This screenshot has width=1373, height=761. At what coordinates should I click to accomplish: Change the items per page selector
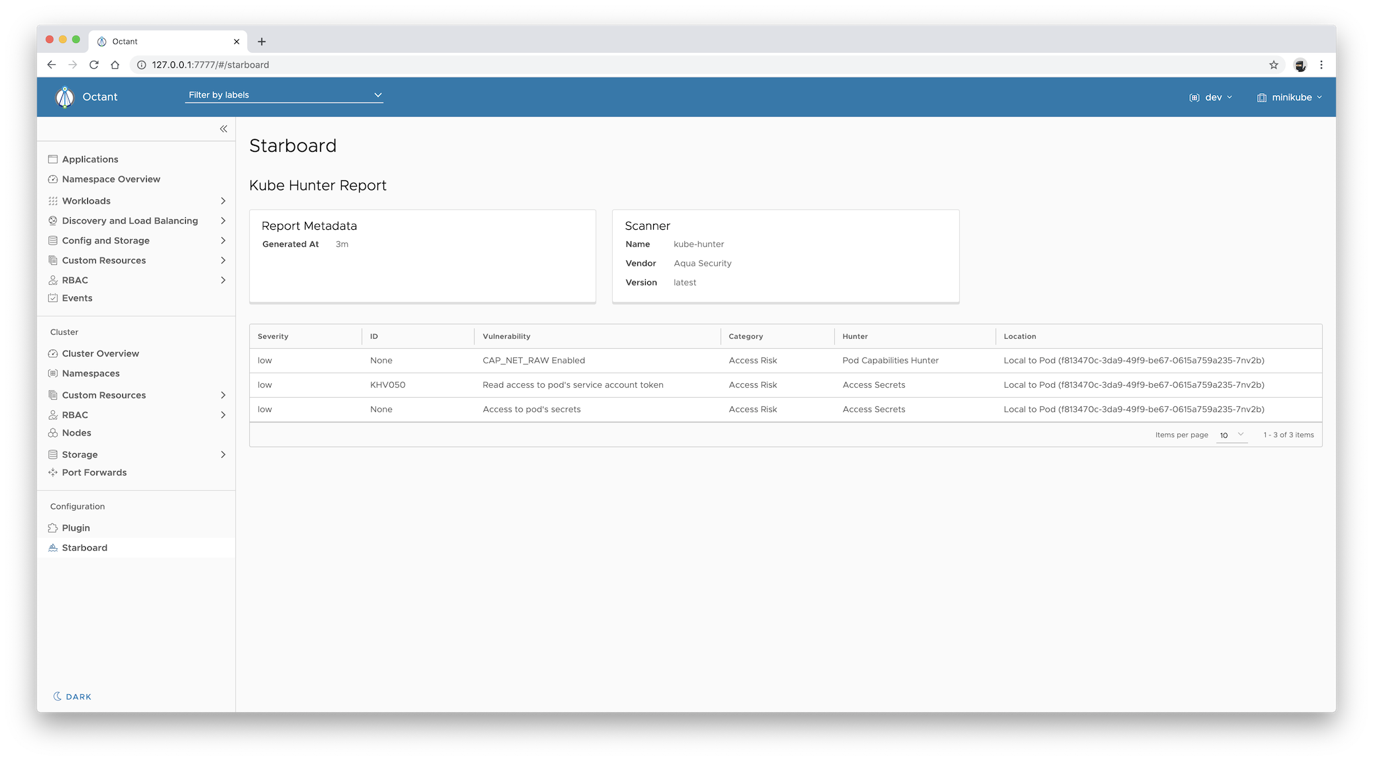pos(1232,435)
